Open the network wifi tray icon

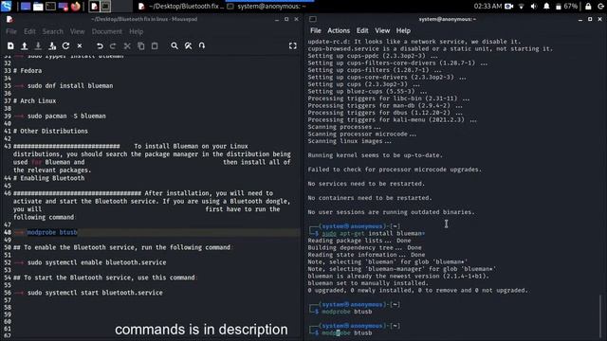pyautogui.click(x=522, y=7)
